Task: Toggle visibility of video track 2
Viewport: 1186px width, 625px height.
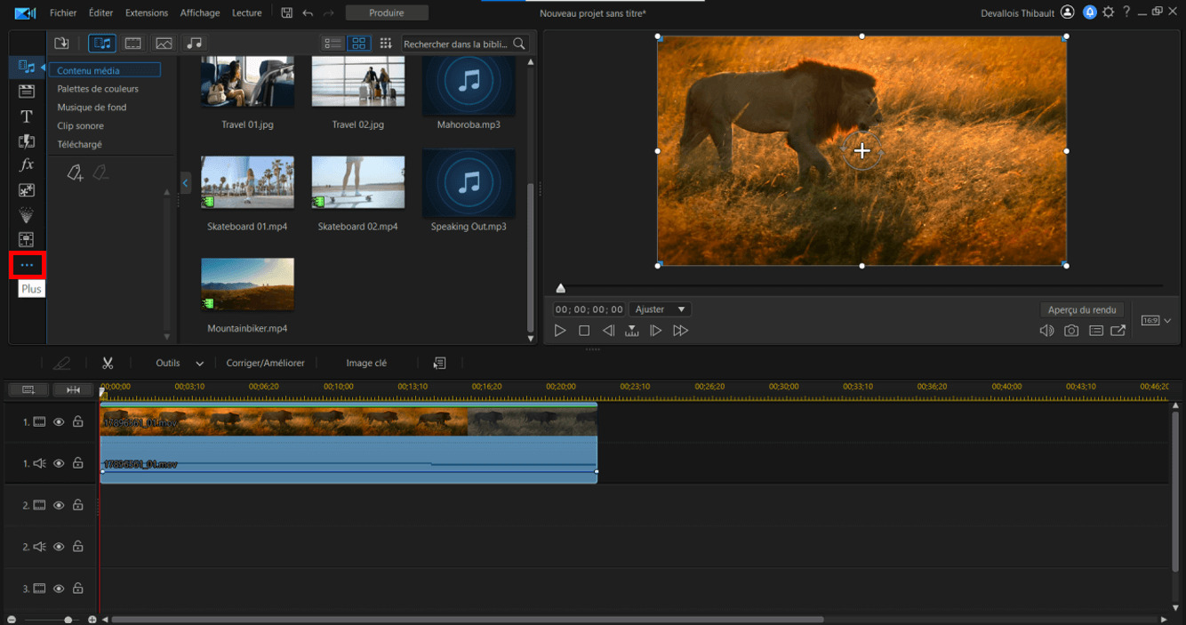Action: [x=59, y=505]
